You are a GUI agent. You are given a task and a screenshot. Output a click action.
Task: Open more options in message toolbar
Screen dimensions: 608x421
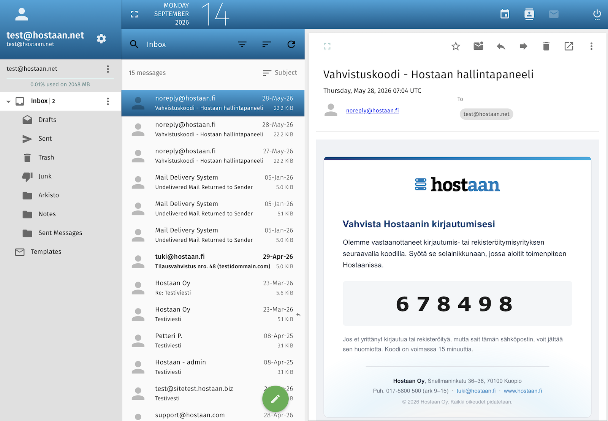pyautogui.click(x=591, y=46)
